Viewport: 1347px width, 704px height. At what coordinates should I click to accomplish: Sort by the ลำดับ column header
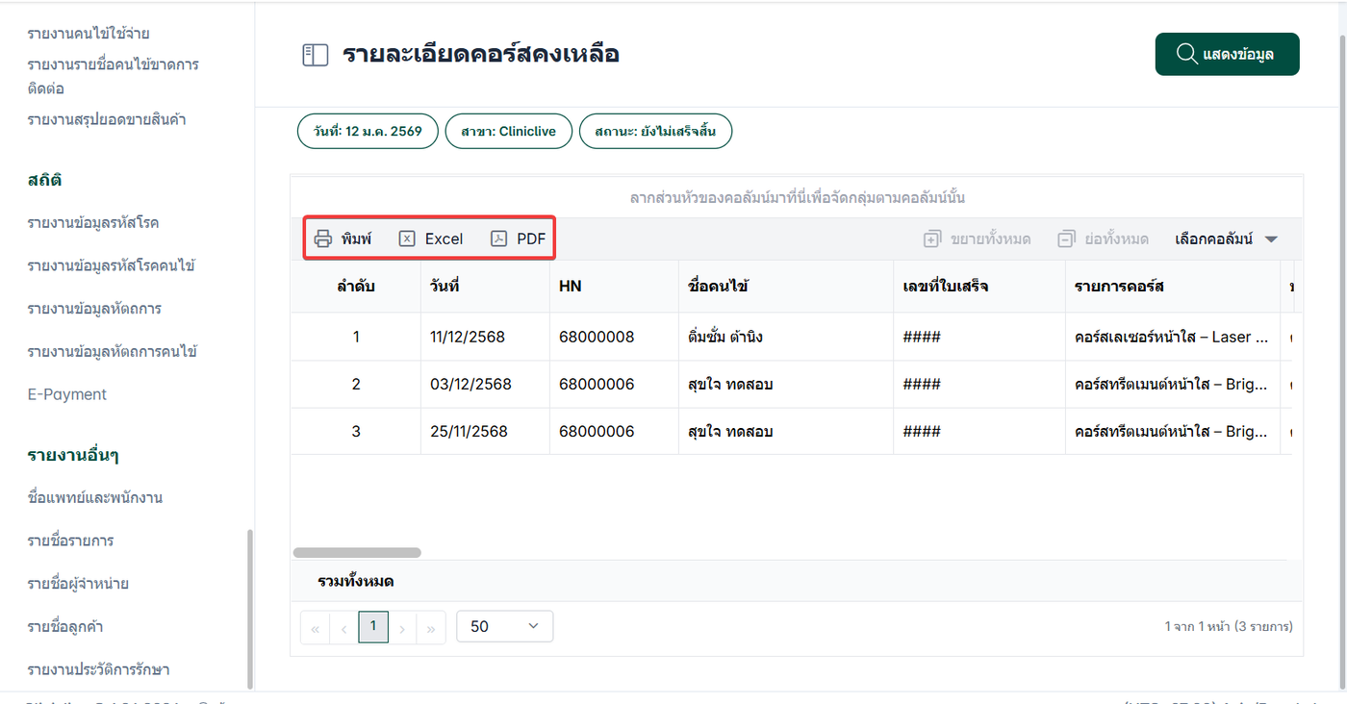[356, 287]
